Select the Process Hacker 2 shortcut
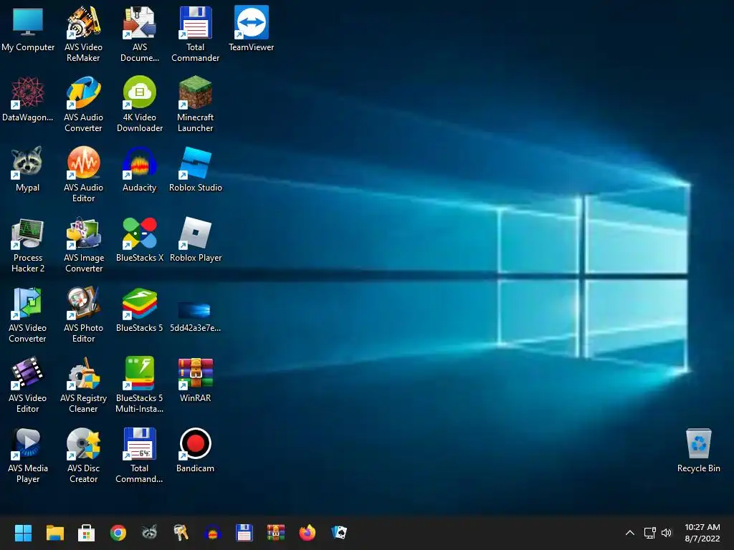 point(28,244)
